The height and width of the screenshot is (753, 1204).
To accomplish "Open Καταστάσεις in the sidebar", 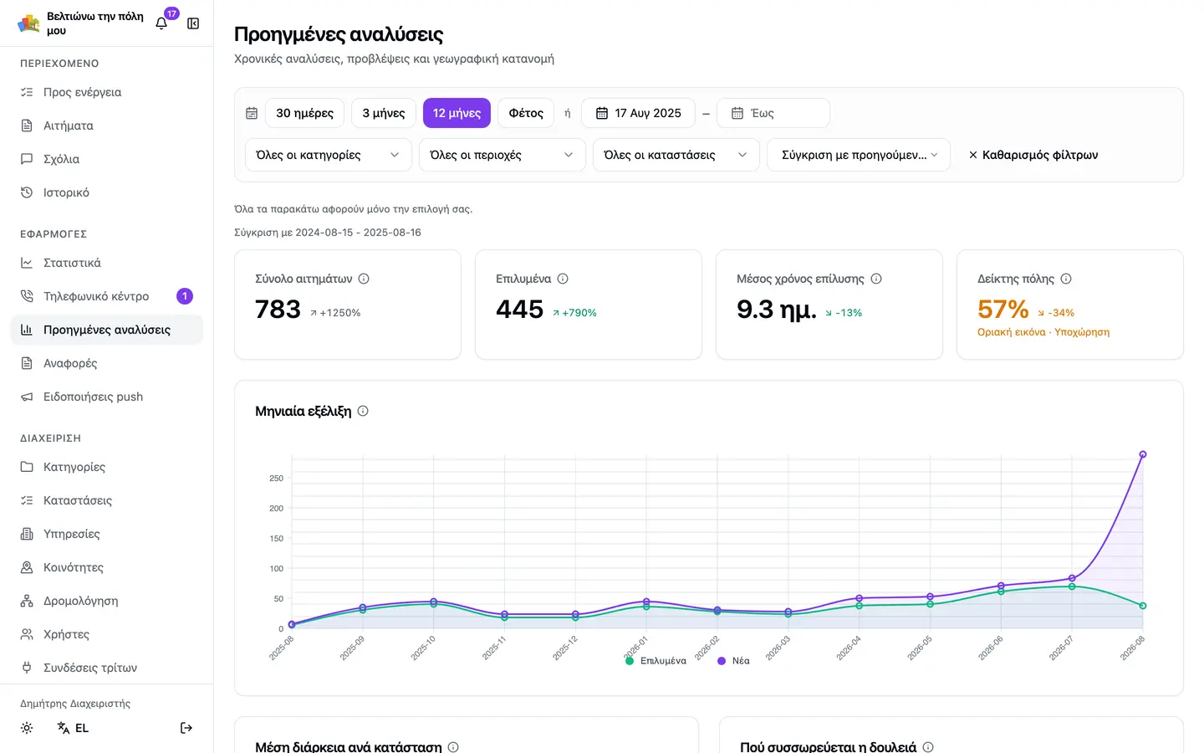I will (107, 500).
